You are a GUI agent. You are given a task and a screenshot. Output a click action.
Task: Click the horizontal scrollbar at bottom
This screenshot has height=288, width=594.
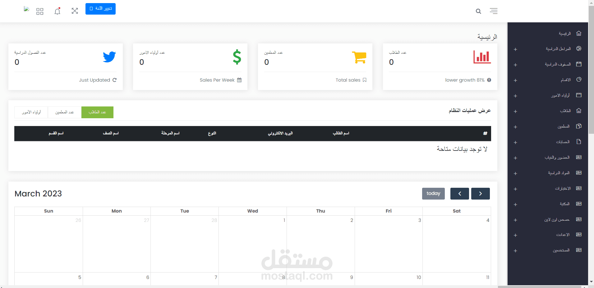(x=540, y=287)
